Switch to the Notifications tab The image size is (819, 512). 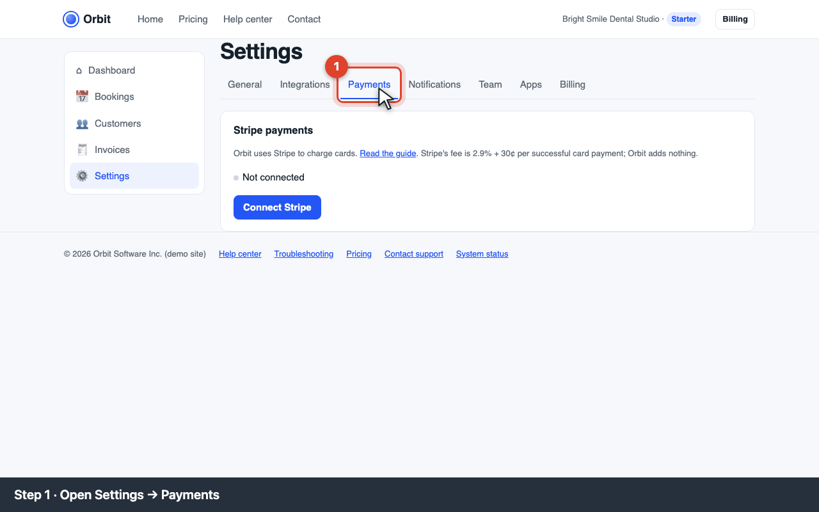tap(434, 84)
